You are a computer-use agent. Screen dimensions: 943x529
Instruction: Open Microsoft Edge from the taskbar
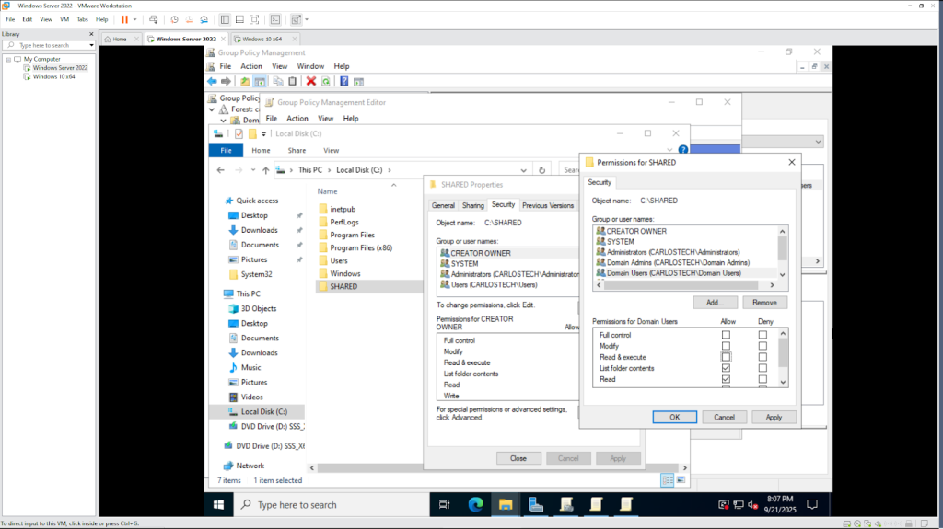475,504
